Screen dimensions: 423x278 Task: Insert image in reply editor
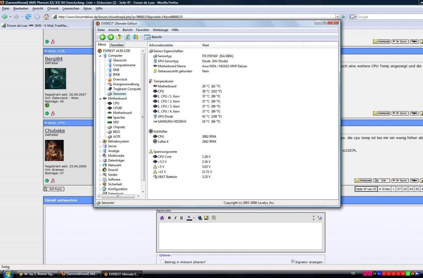click(206, 218)
